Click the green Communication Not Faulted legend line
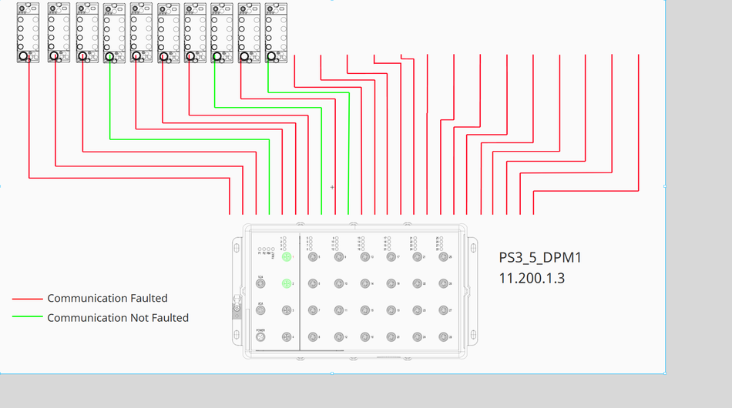The image size is (732, 408). click(x=27, y=317)
